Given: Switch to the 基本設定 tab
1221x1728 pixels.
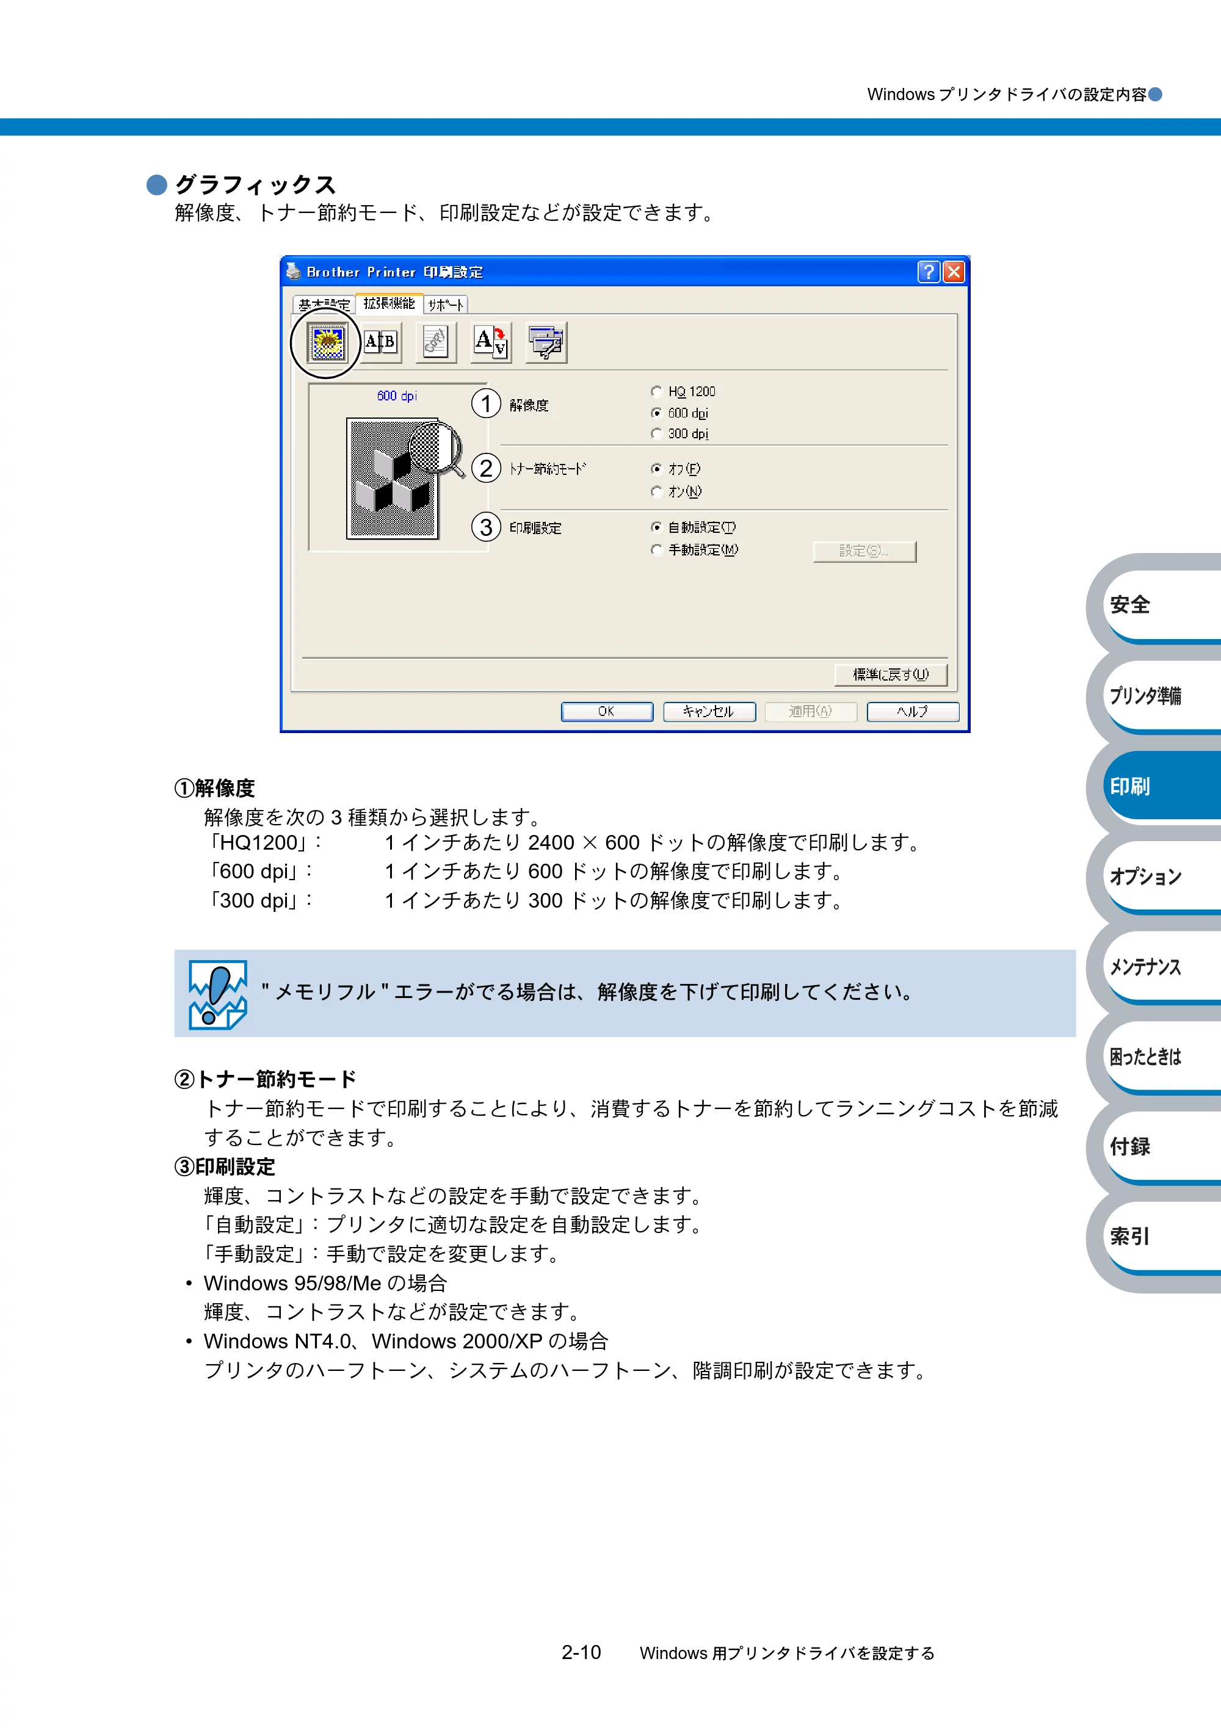Looking at the screenshot, I should 324,305.
